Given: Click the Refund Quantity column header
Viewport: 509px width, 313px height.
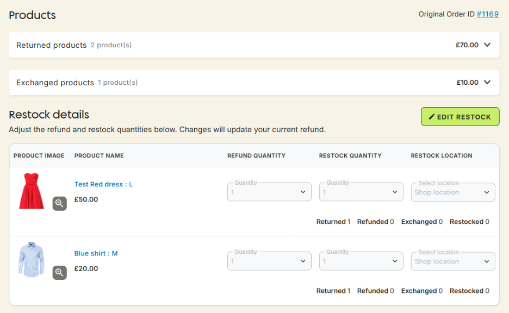Looking at the screenshot, I should coord(256,155).
